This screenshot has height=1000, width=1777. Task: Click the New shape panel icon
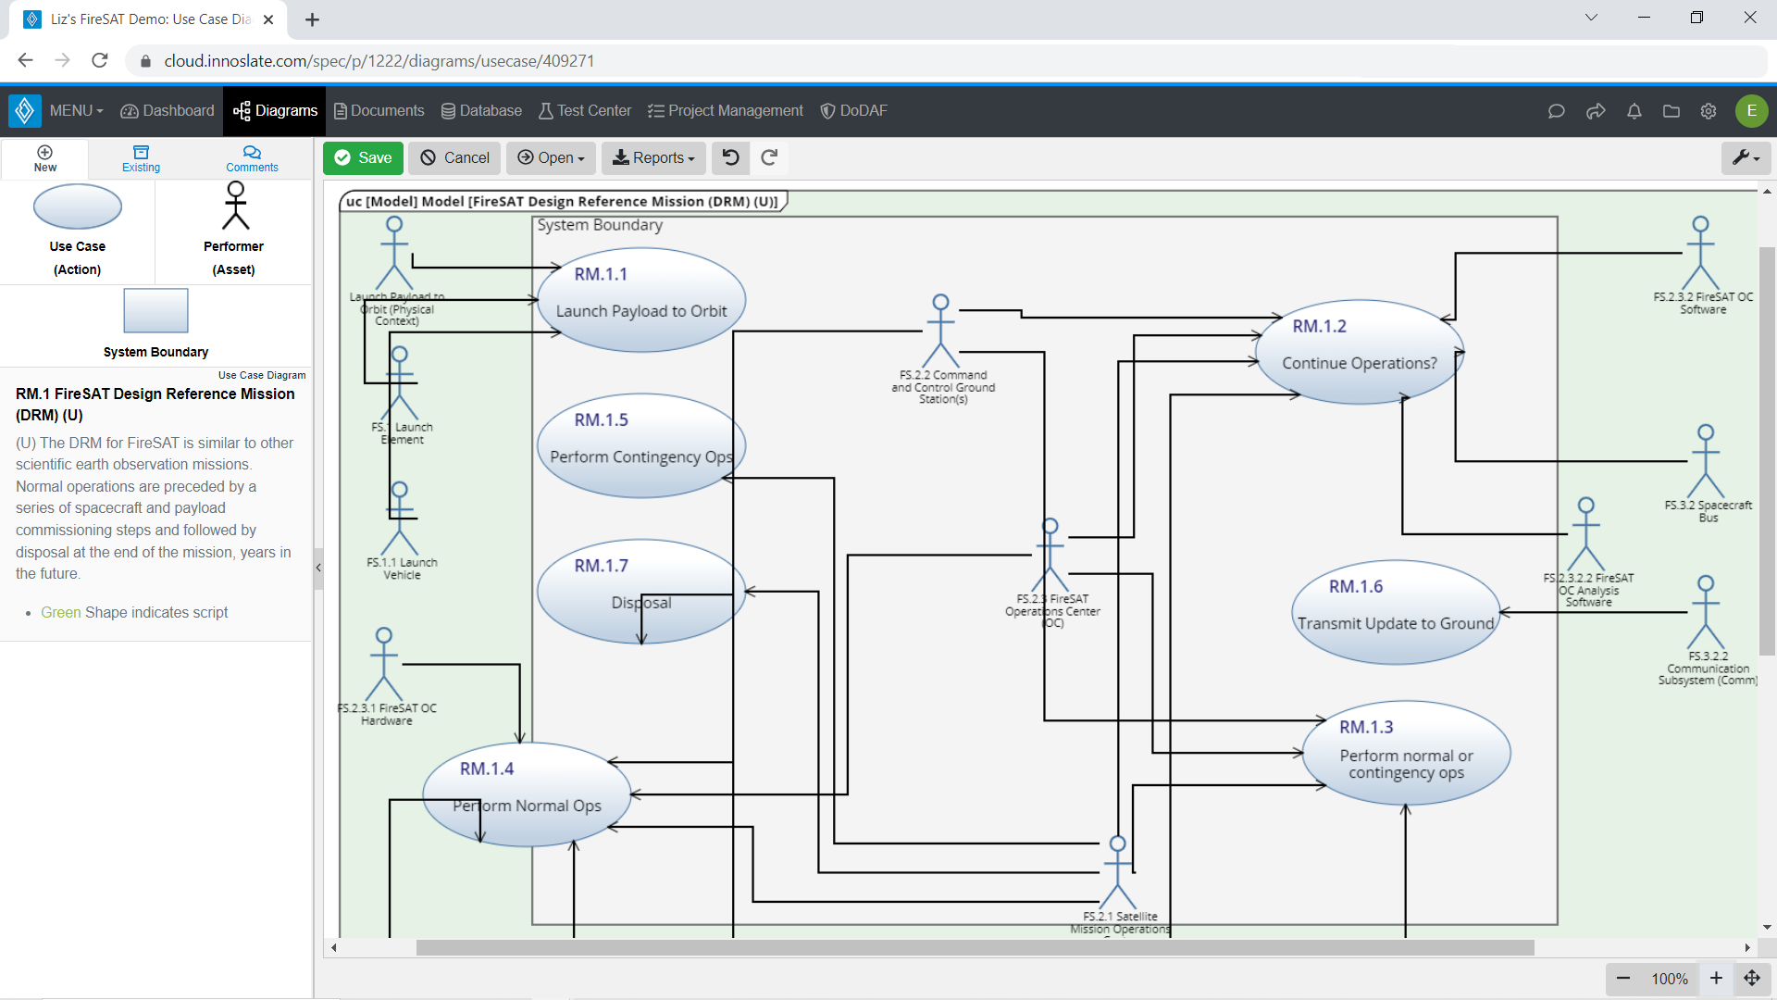tap(44, 157)
